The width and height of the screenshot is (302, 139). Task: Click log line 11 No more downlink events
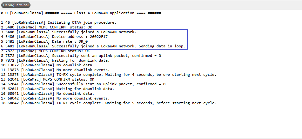[x=55, y=70]
